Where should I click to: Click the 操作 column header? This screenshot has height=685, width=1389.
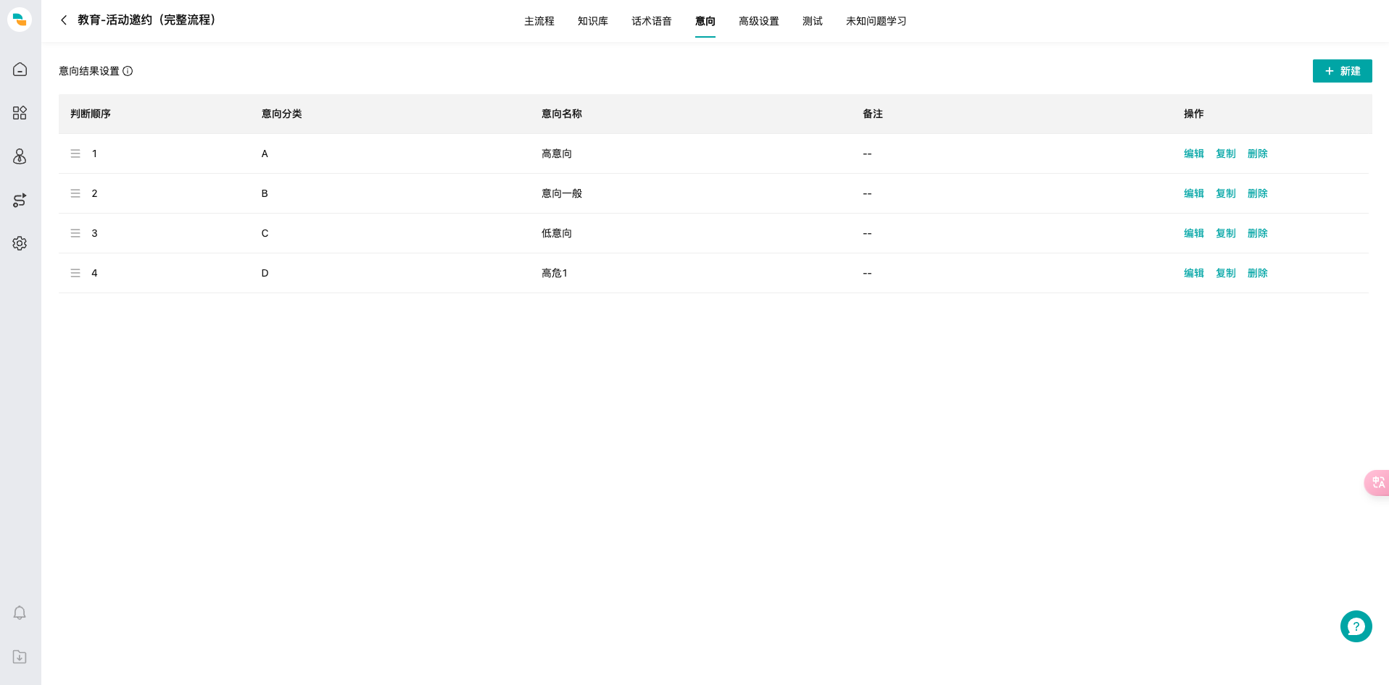pyautogui.click(x=1194, y=114)
